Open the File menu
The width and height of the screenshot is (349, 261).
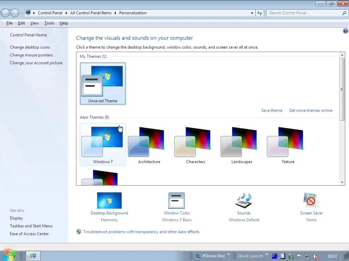coord(10,23)
